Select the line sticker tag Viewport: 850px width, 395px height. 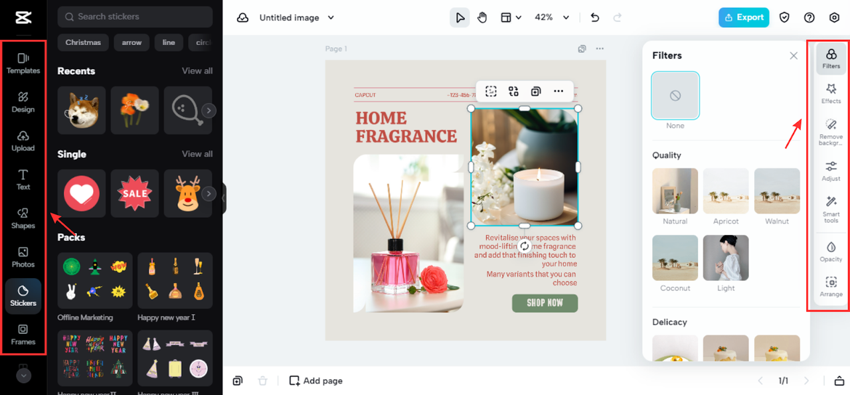169,42
